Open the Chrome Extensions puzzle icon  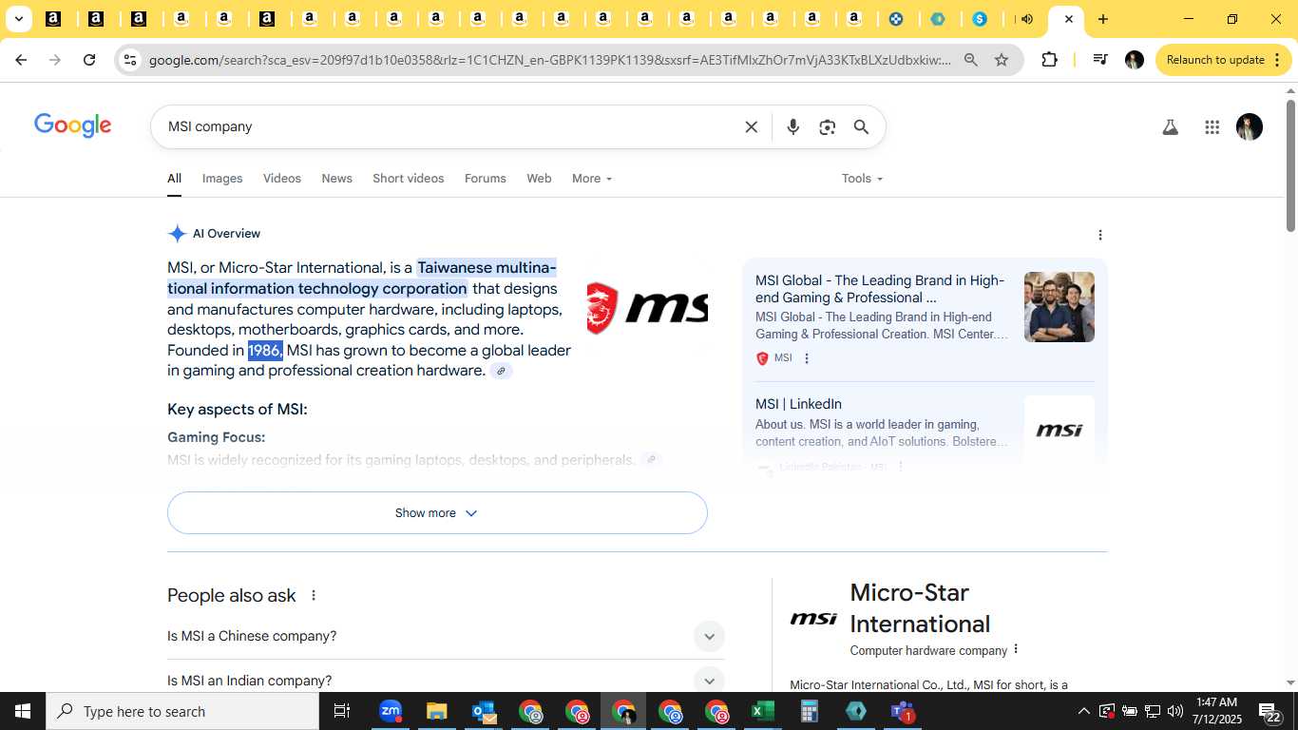click(x=1049, y=60)
